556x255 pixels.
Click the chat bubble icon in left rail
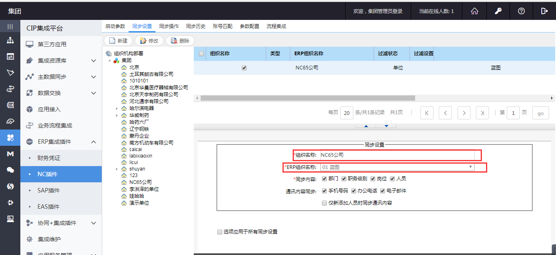[10, 170]
